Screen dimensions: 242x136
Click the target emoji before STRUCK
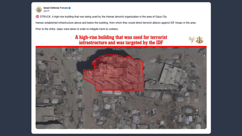[37, 16]
